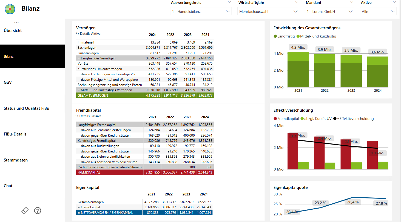Select the '4,2 Mio.' label in Gesamtvermögen chart
This screenshot has height=222, width=401.
tap(298, 48)
